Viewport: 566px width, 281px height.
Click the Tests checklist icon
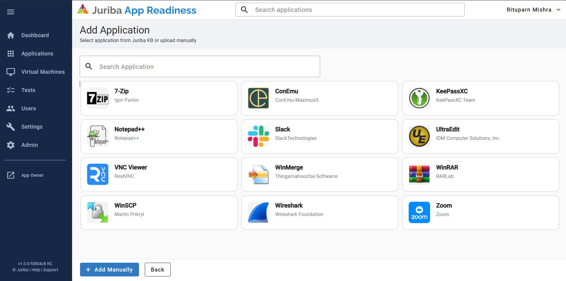click(11, 90)
